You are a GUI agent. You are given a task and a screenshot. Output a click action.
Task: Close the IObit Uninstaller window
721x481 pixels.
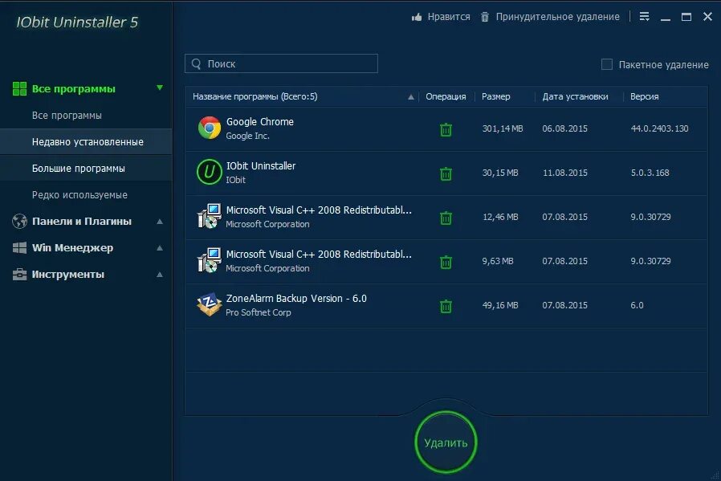point(707,17)
